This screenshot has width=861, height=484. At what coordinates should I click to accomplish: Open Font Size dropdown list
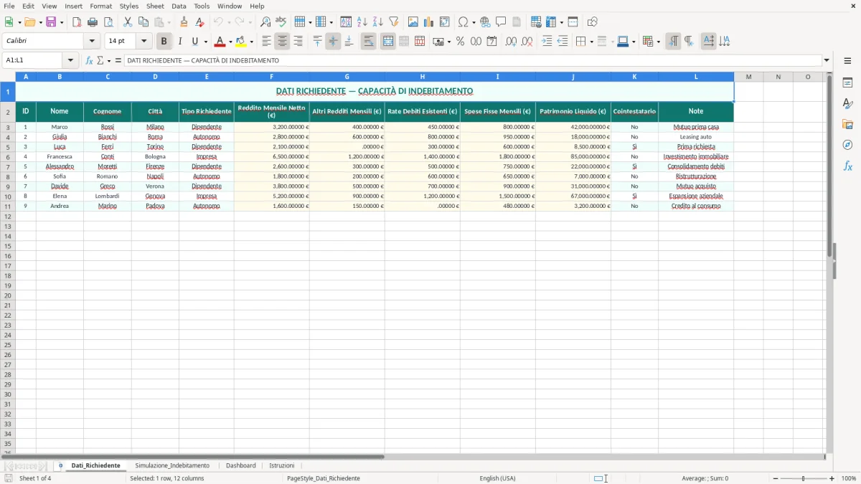click(143, 41)
